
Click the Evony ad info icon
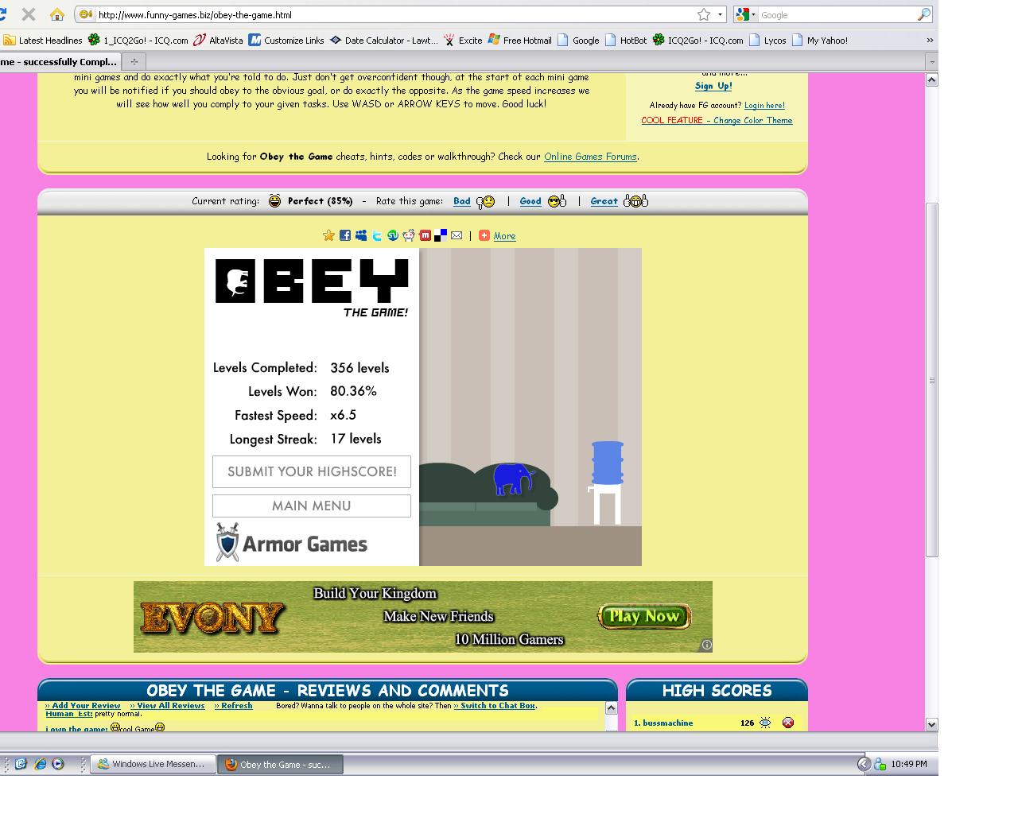[706, 645]
